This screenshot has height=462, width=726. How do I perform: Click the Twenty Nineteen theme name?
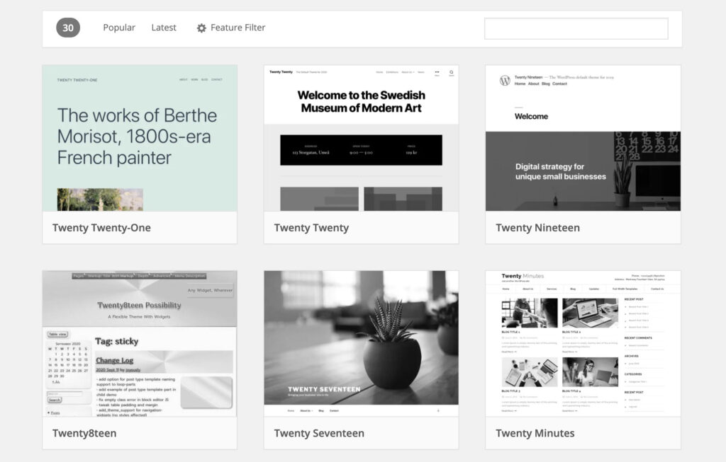click(x=537, y=228)
